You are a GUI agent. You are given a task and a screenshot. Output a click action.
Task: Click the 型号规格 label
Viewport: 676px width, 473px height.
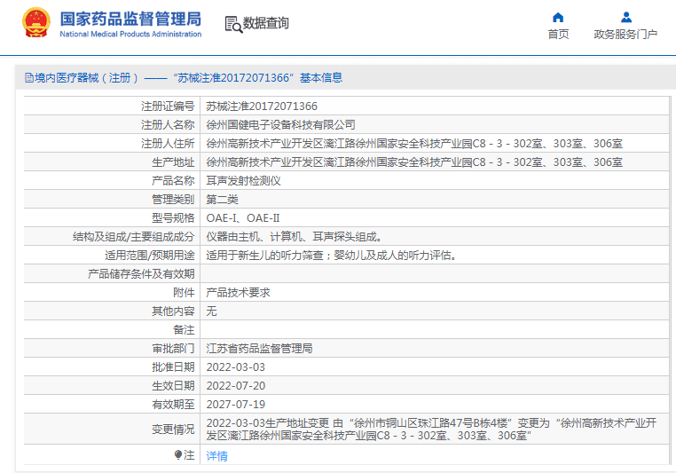click(173, 218)
